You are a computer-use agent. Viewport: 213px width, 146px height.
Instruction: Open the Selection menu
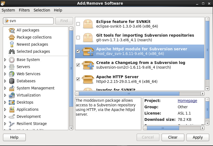coord(42,10)
